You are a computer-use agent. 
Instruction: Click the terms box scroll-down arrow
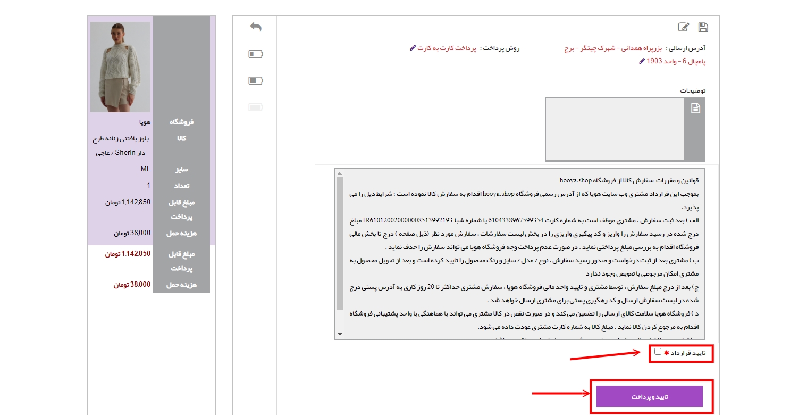[x=339, y=334]
